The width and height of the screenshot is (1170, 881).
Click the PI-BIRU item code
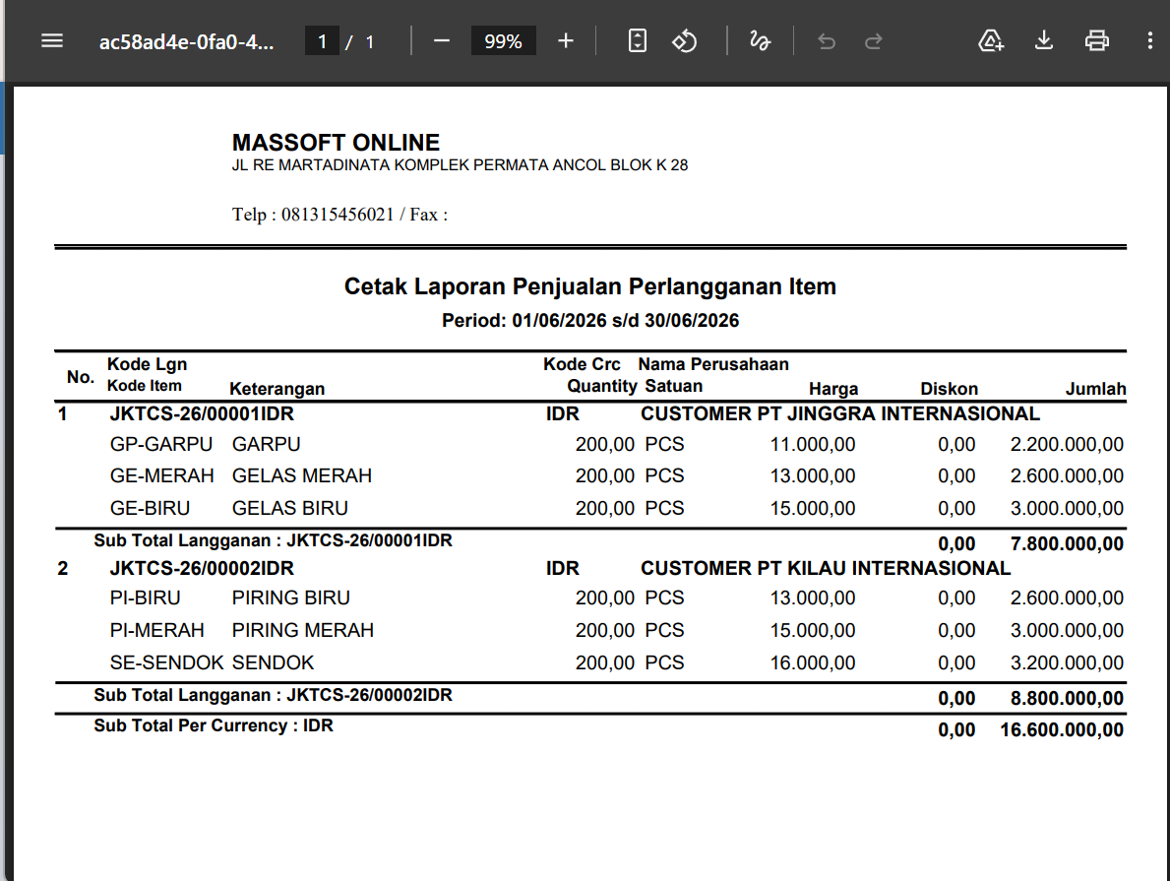[145, 598]
